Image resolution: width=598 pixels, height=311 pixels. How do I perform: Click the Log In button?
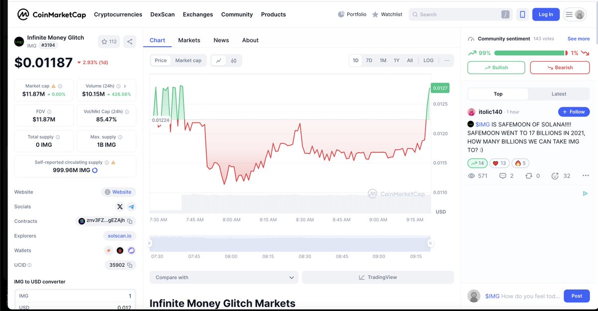coord(546,14)
